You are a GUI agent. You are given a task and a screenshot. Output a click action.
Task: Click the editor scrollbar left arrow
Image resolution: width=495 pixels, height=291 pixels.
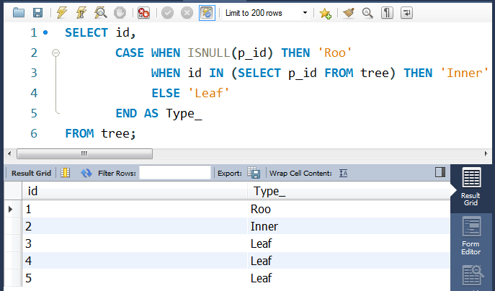[x=9, y=153]
